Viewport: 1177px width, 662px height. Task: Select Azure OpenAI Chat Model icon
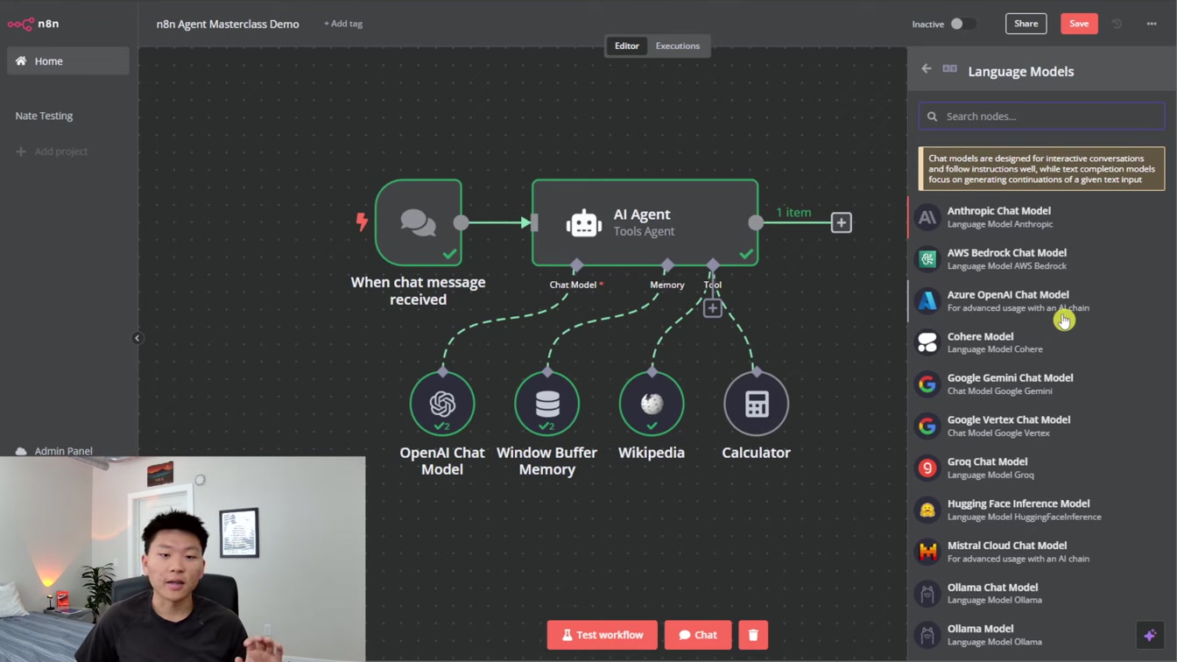point(927,301)
